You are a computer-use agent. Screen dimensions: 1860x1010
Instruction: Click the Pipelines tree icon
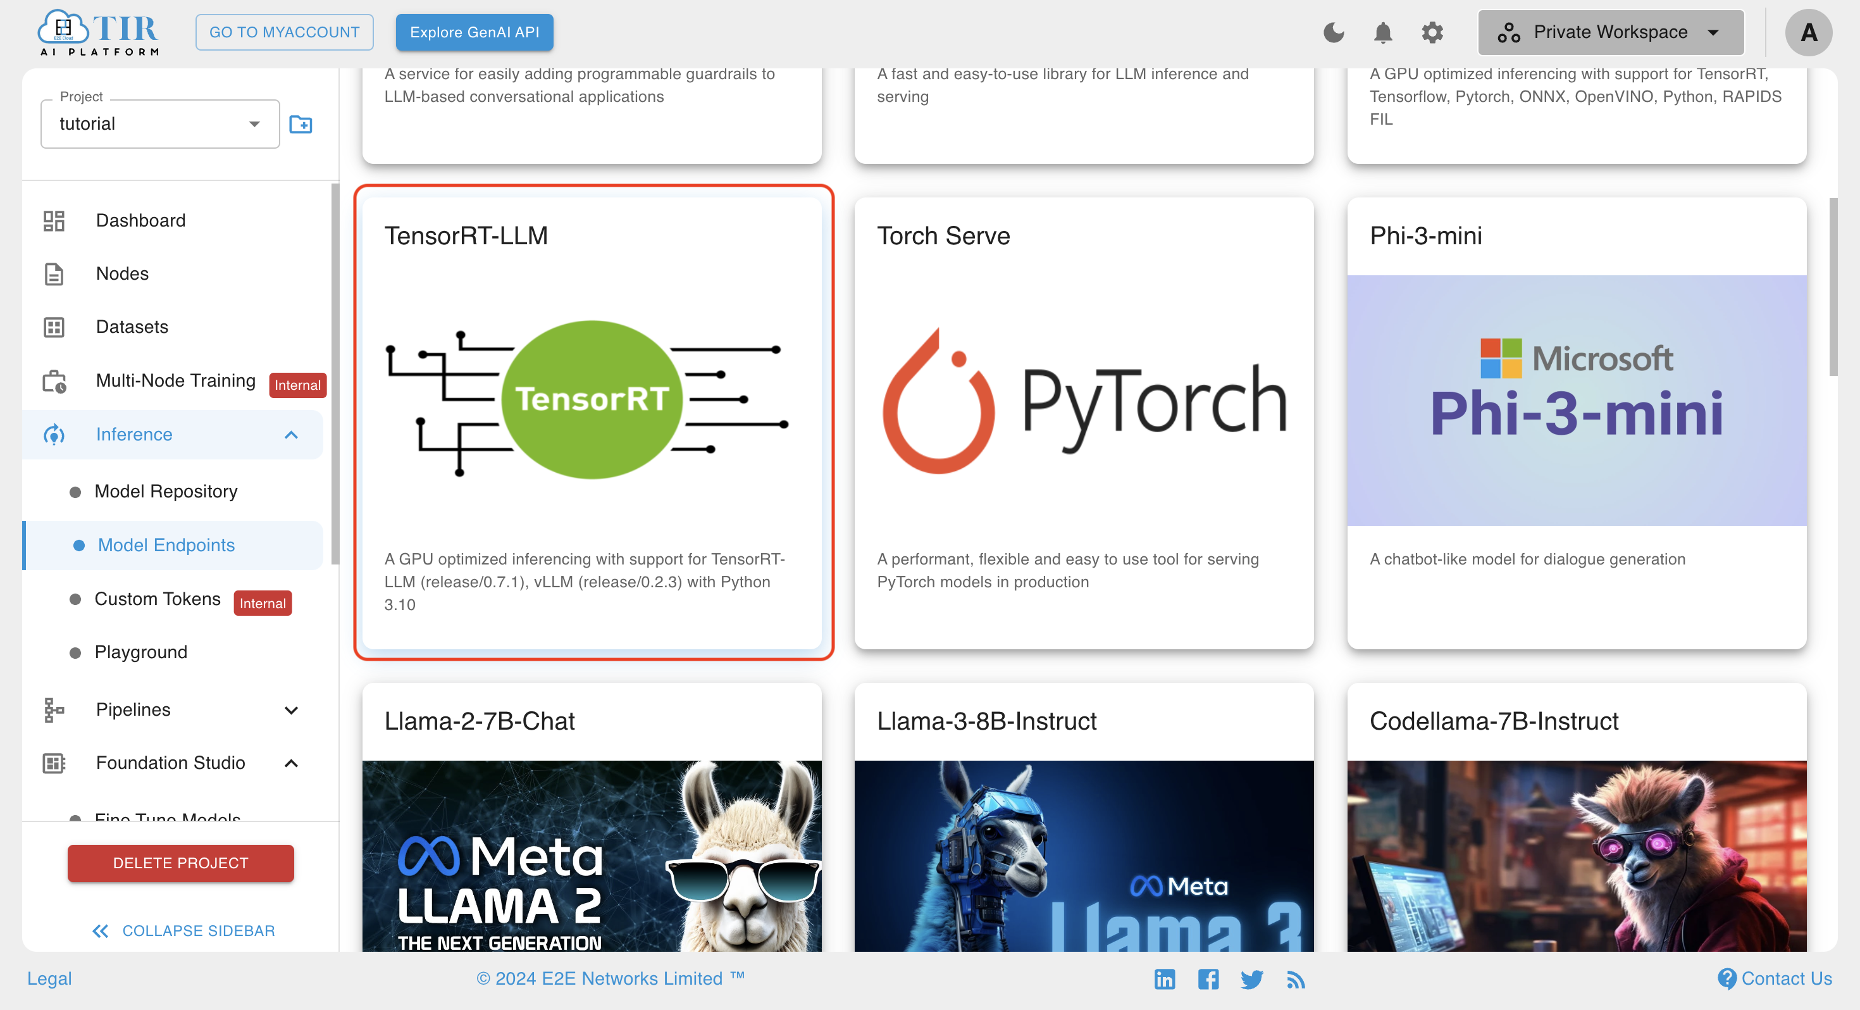(54, 709)
